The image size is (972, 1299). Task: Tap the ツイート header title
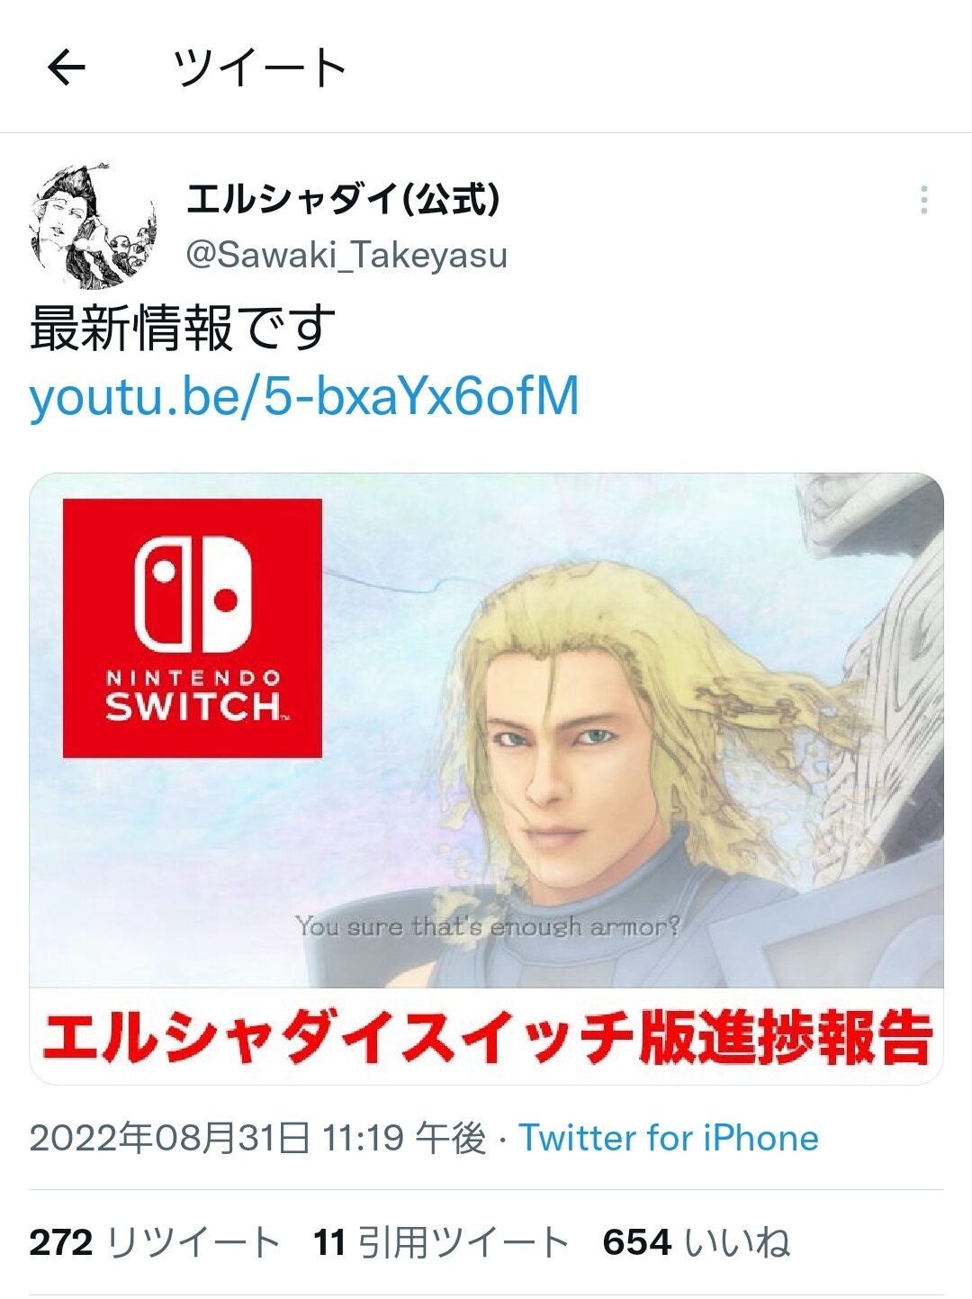(x=260, y=68)
